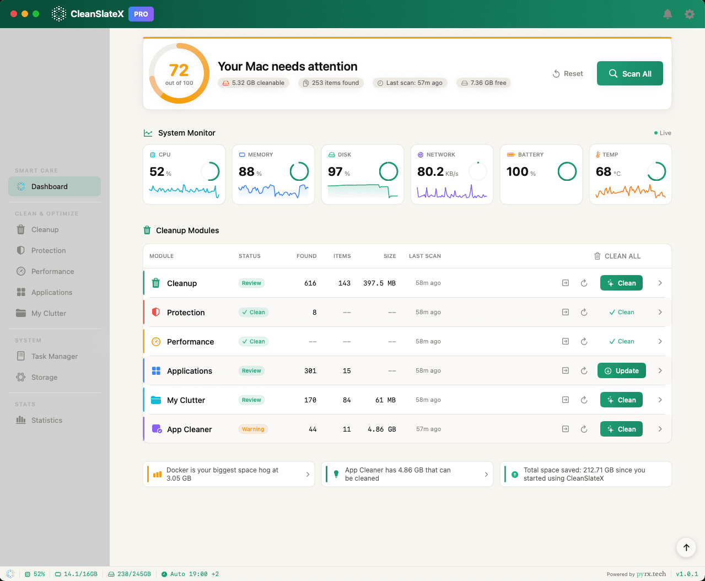Update the Applications module

tap(622, 371)
